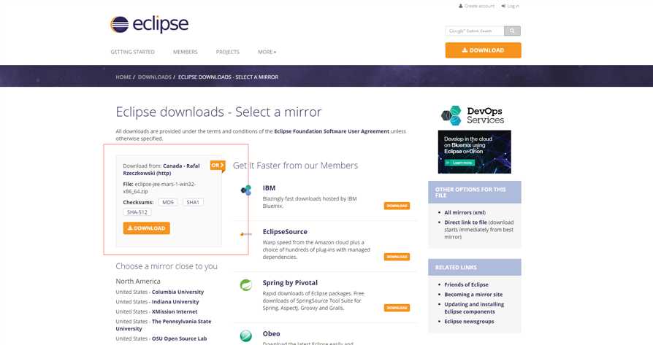
Task: Open Friends of Eclipse link
Action: click(467, 284)
